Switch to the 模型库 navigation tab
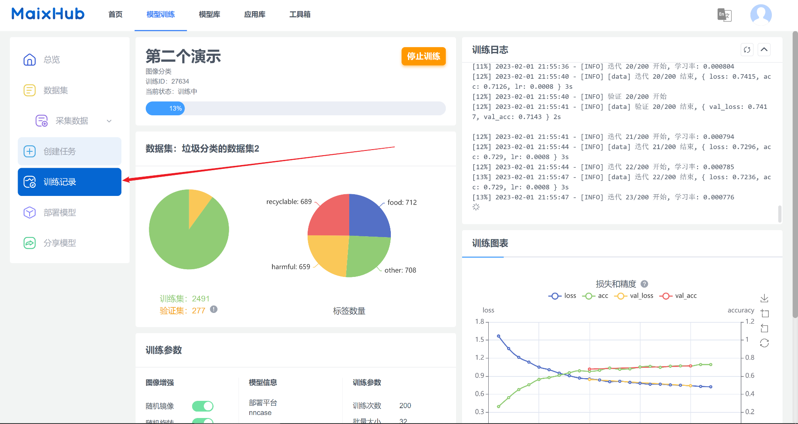Viewport: 798px width, 424px height. pos(209,14)
